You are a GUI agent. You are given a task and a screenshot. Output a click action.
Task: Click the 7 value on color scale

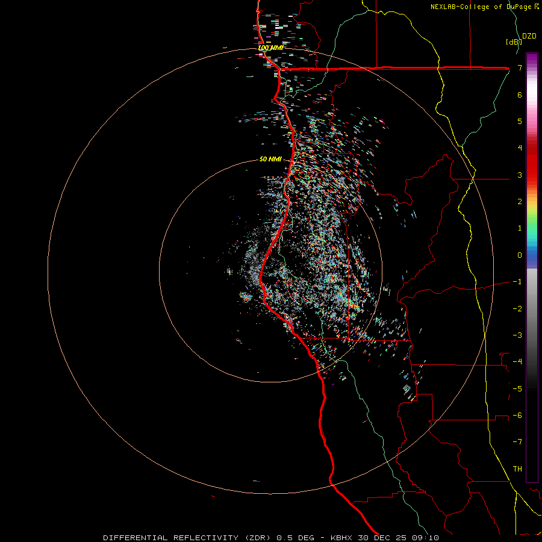coord(520,67)
